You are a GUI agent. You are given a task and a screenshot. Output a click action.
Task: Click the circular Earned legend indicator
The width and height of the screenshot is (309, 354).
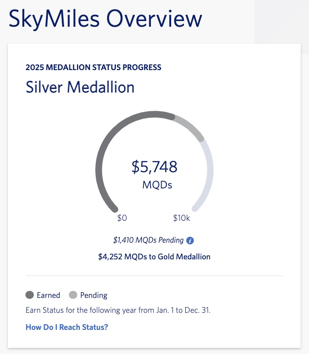(x=30, y=295)
